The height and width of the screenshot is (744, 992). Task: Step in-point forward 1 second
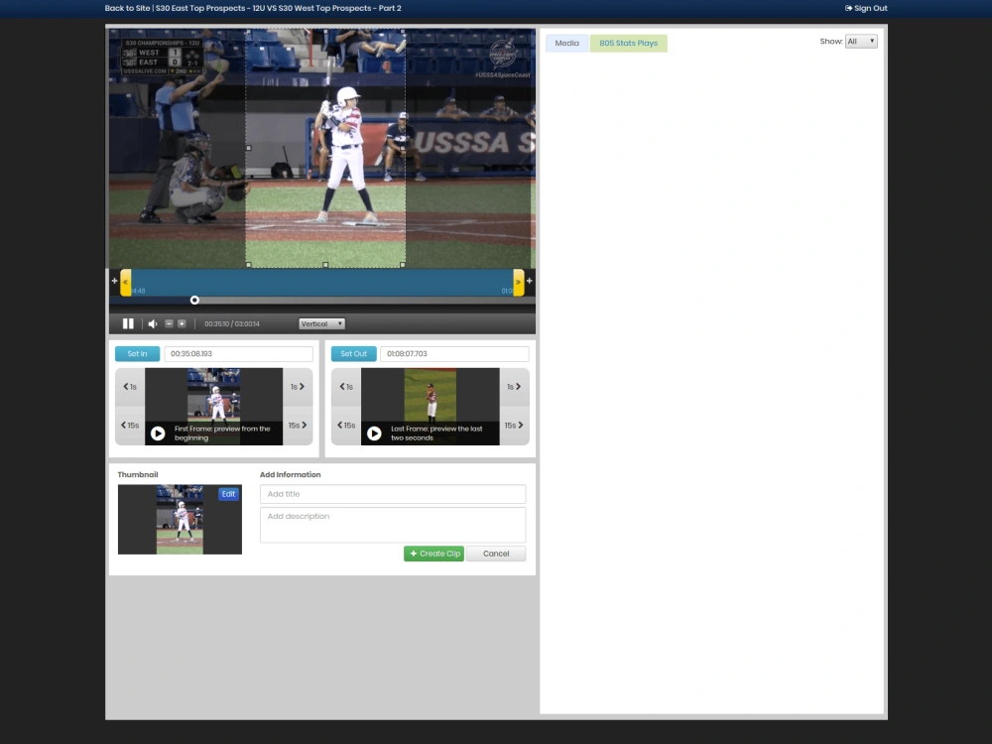tap(298, 387)
